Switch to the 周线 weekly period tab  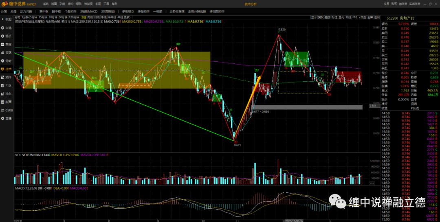(90, 17)
